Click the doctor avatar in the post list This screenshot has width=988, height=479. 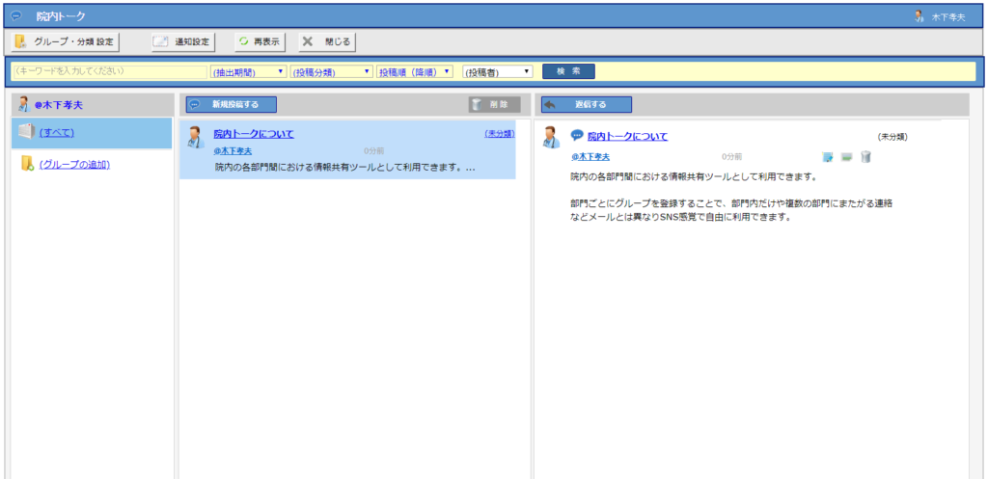195,138
